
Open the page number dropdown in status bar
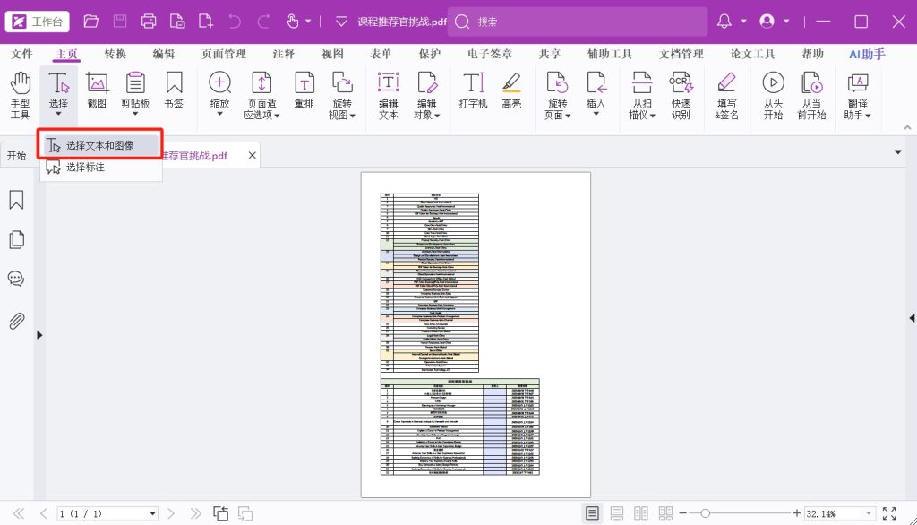point(153,514)
